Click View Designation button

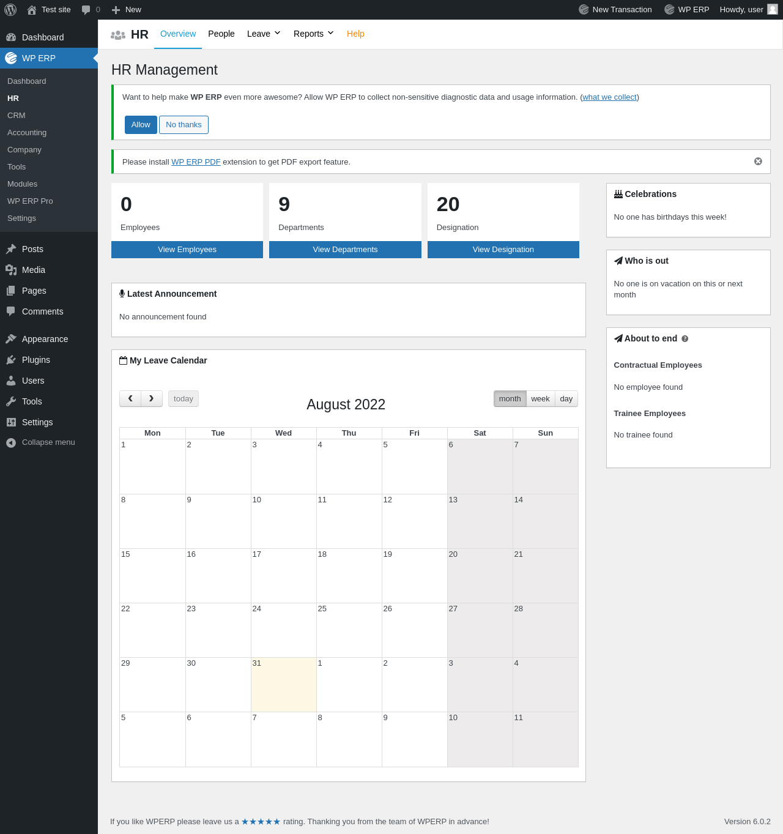coord(503,250)
